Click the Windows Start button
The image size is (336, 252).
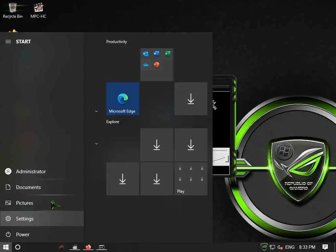pos(6,247)
